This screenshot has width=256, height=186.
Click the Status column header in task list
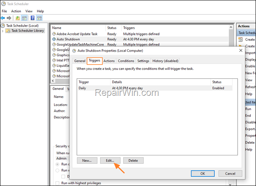[x=112, y=28]
